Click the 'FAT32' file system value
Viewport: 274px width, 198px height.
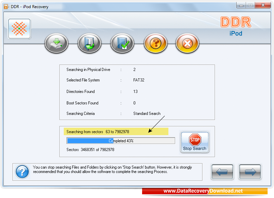pos(139,80)
